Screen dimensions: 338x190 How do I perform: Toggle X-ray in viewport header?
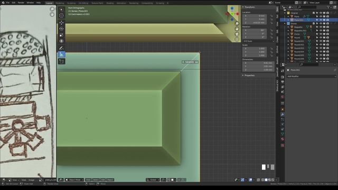coord(258,180)
